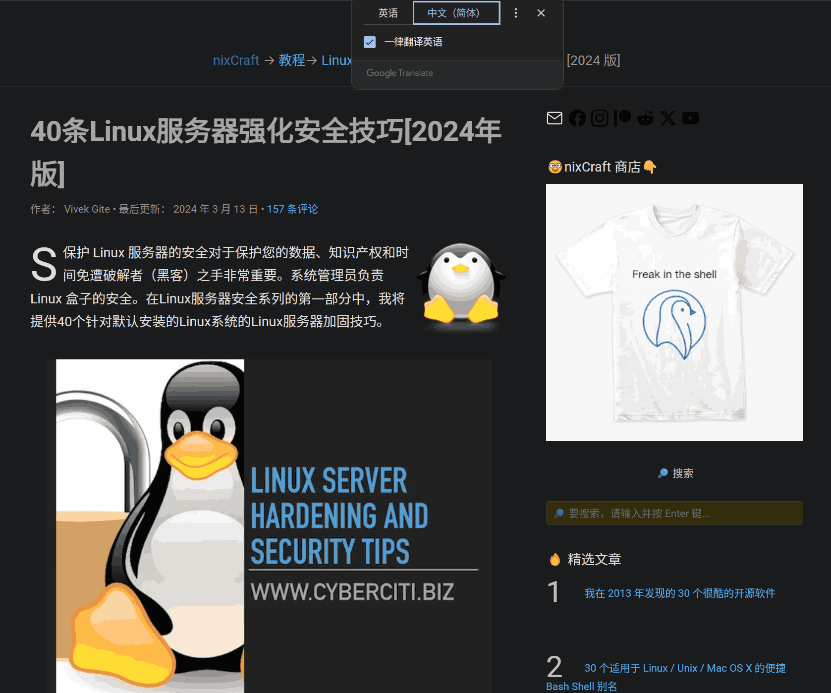831x693 pixels.
Task: Click the Linux Server Hardening banner image
Action: [270, 526]
